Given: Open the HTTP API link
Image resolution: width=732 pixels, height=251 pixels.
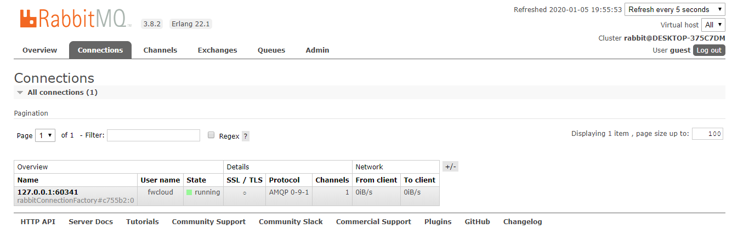Looking at the screenshot, I should click(x=38, y=222).
